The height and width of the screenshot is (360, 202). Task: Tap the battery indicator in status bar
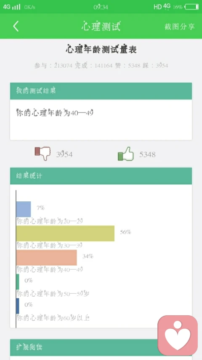point(192,7)
